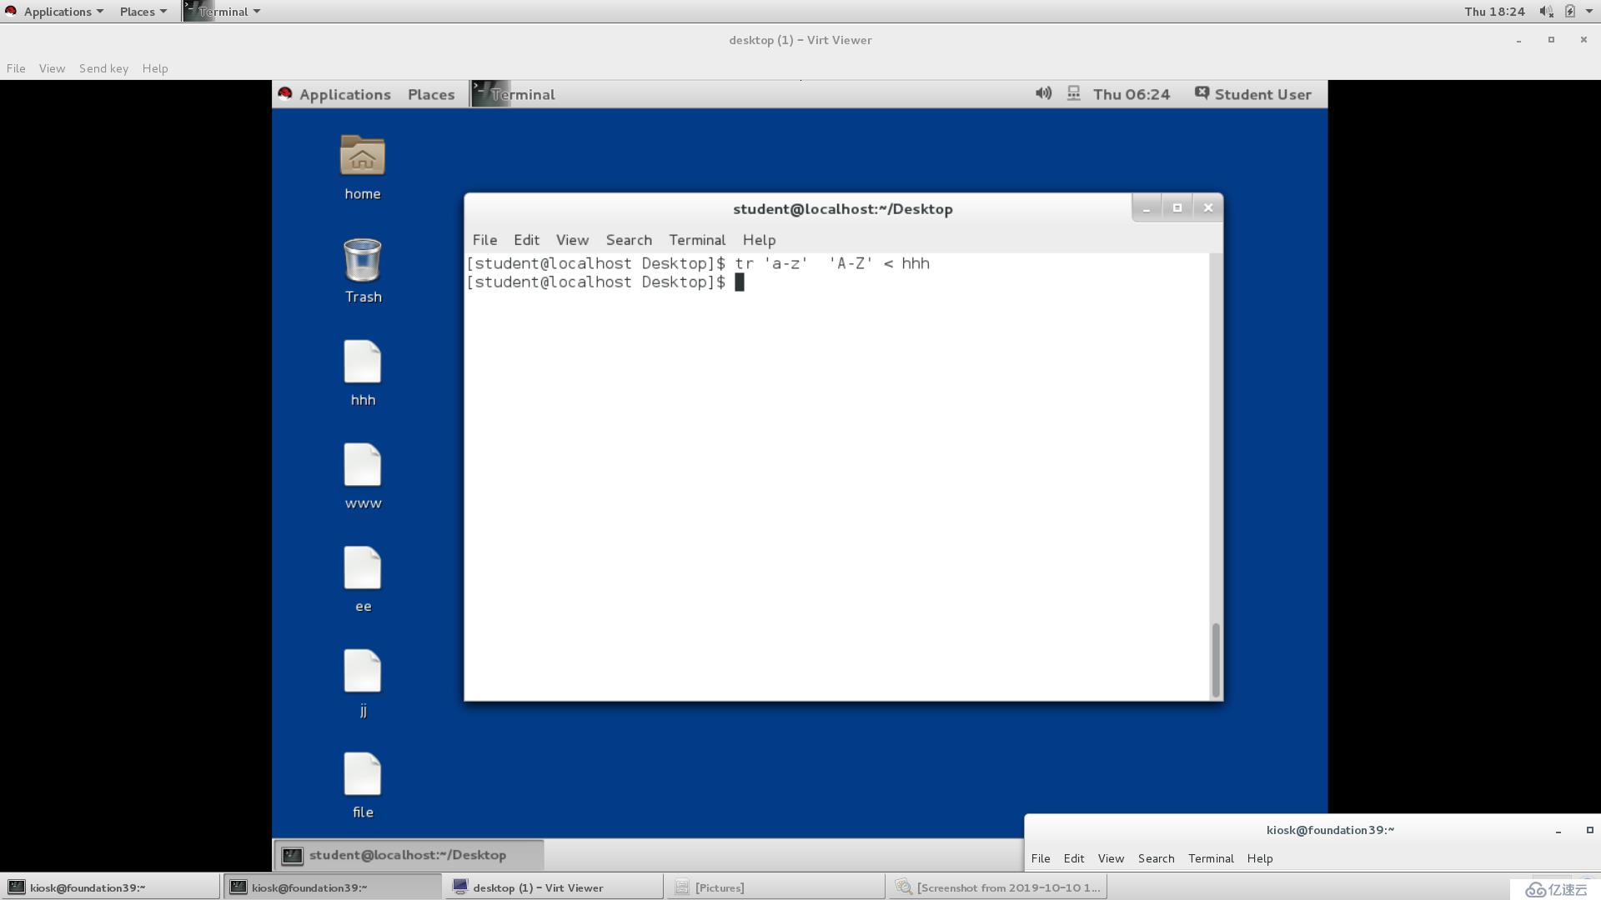
Task: Click the Applications menu in outer taskbar
Action: click(x=58, y=11)
